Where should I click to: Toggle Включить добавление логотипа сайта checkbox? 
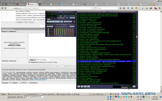pyautogui.click(x=30, y=62)
